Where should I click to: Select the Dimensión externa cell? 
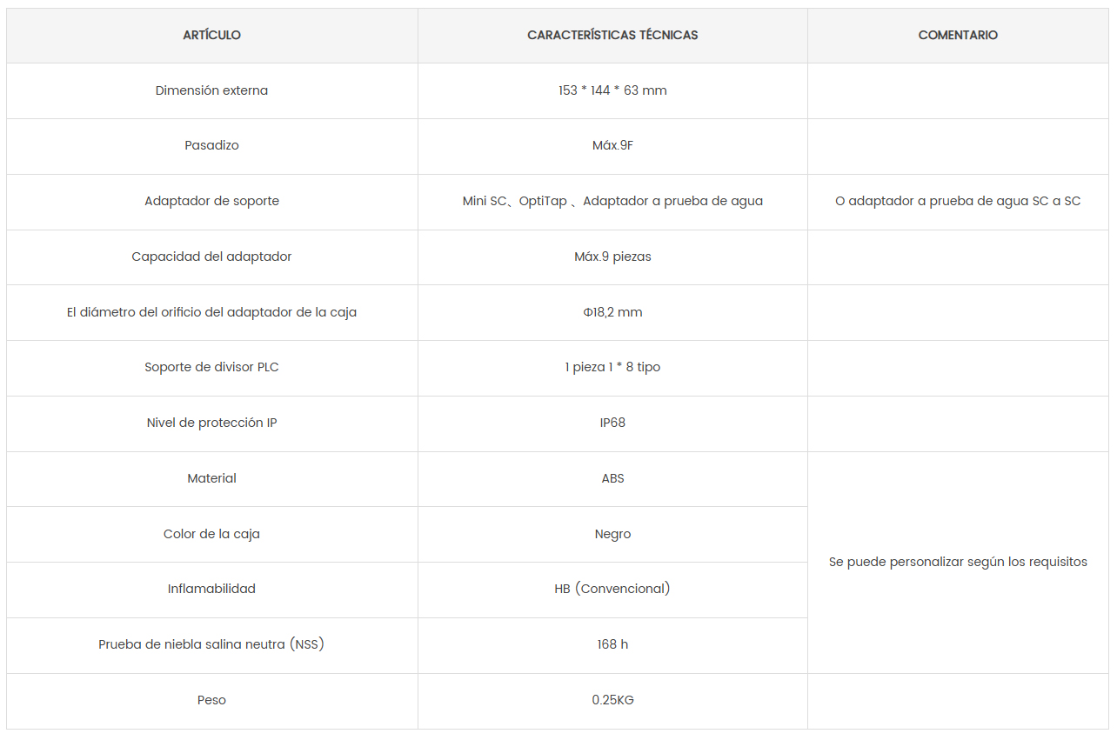211,90
